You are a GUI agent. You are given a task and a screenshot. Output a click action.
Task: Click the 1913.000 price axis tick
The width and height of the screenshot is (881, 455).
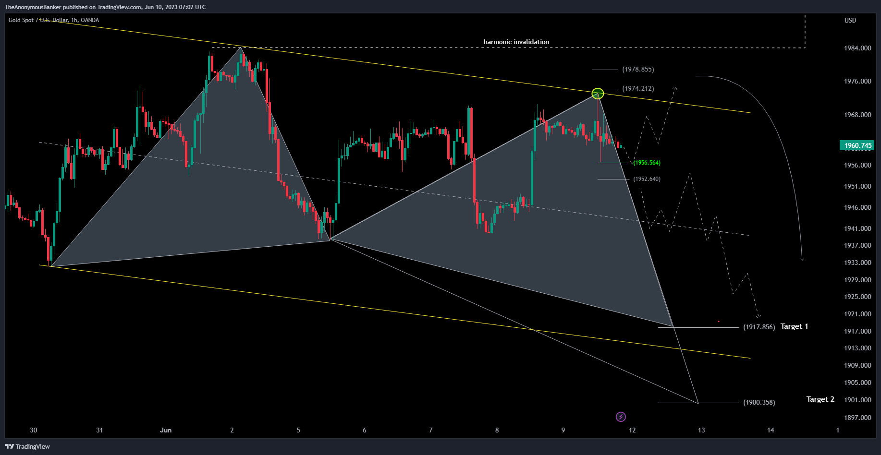tap(857, 348)
